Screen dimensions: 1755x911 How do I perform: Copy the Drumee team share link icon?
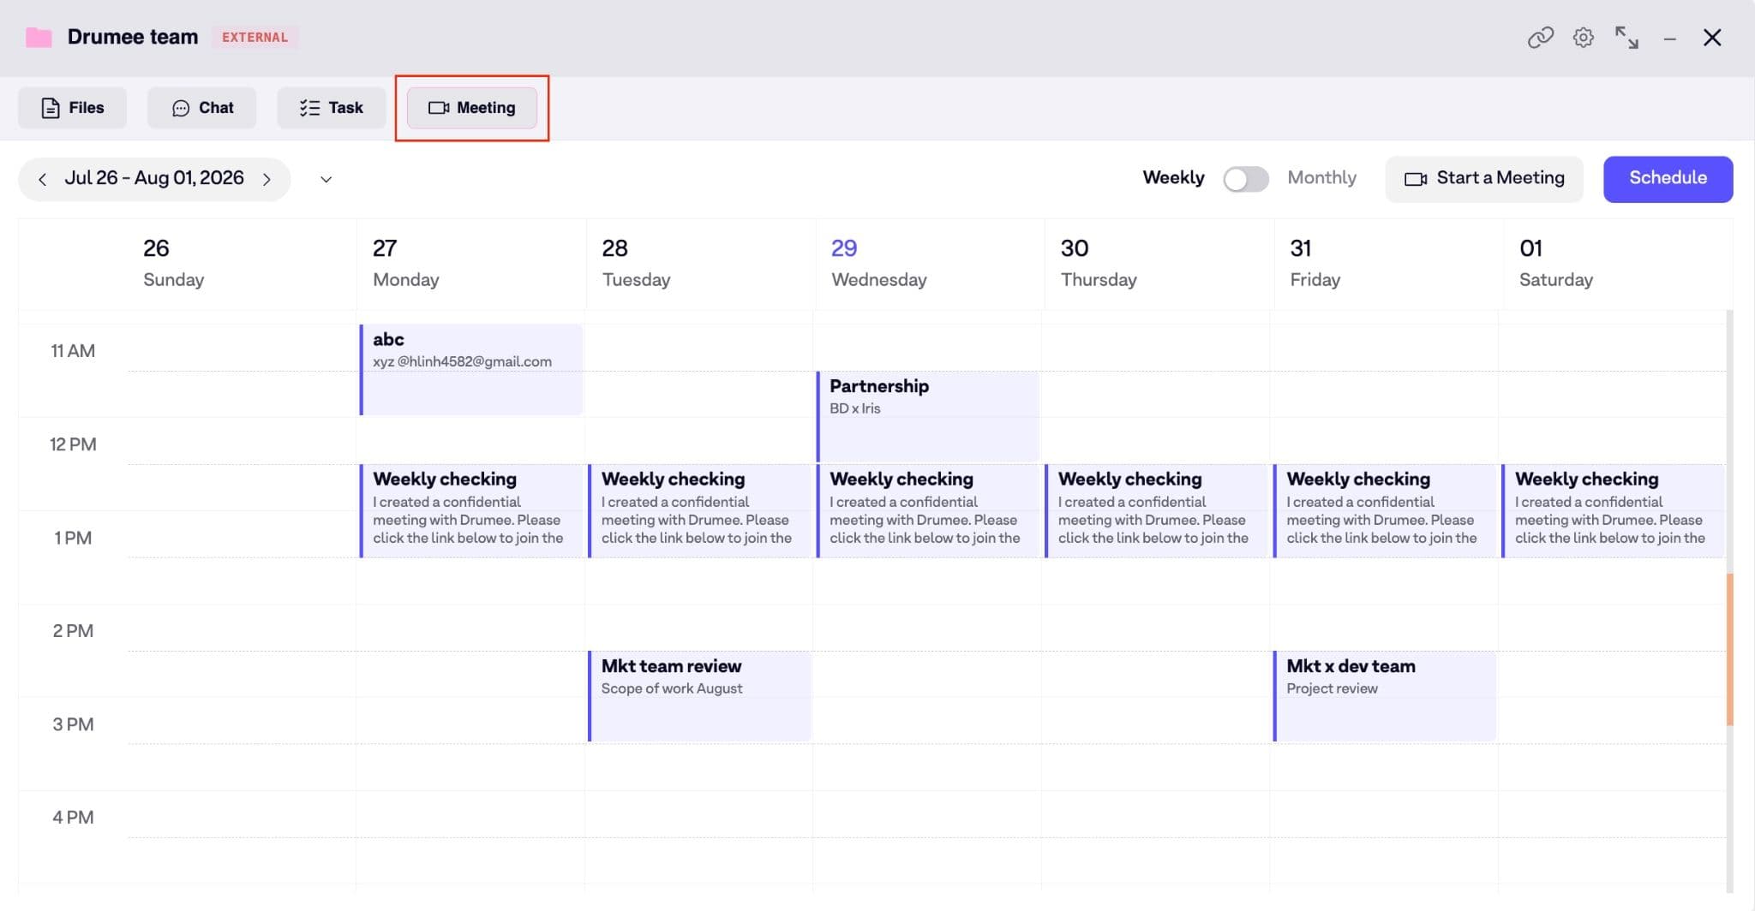click(1540, 38)
